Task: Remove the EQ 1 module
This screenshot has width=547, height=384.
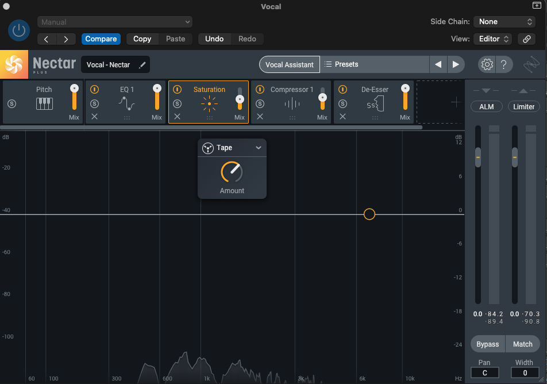Action: pos(95,117)
